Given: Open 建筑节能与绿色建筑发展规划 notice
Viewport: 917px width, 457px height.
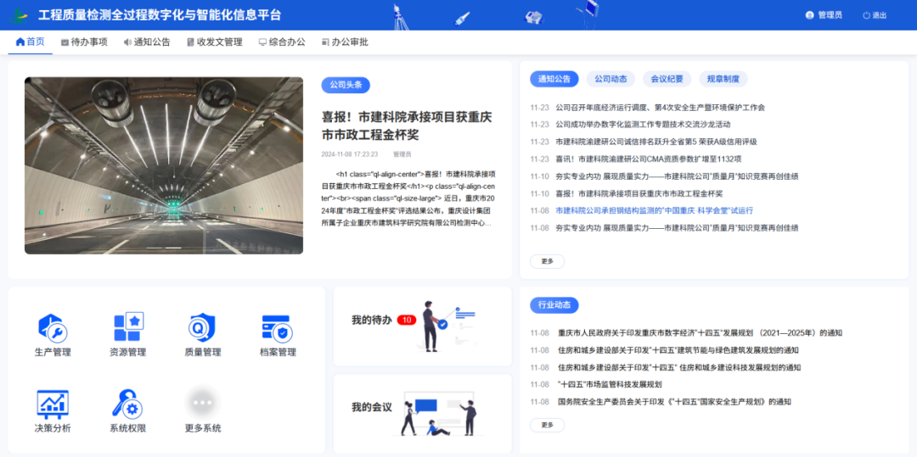Looking at the screenshot, I should [x=678, y=350].
